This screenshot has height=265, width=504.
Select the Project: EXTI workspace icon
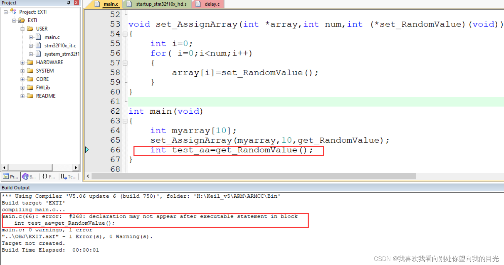(x=13, y=11)
